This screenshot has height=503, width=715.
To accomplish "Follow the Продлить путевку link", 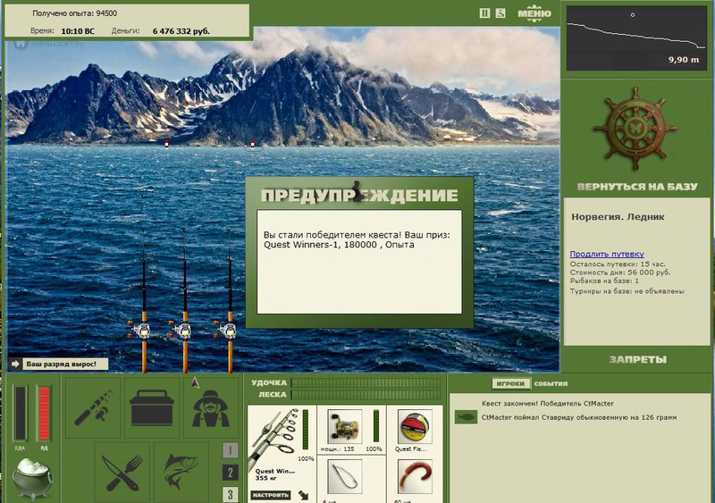I will (x=607, y=254).
